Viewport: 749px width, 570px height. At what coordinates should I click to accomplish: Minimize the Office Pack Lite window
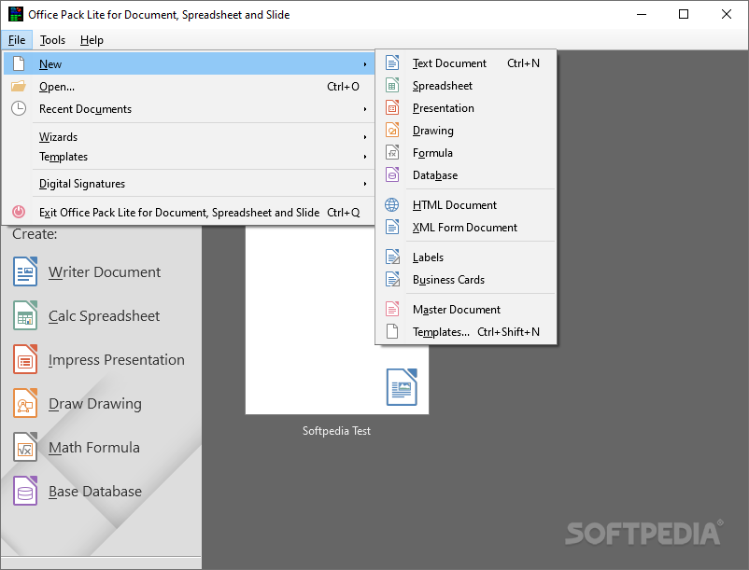click(x=642, y=14)
